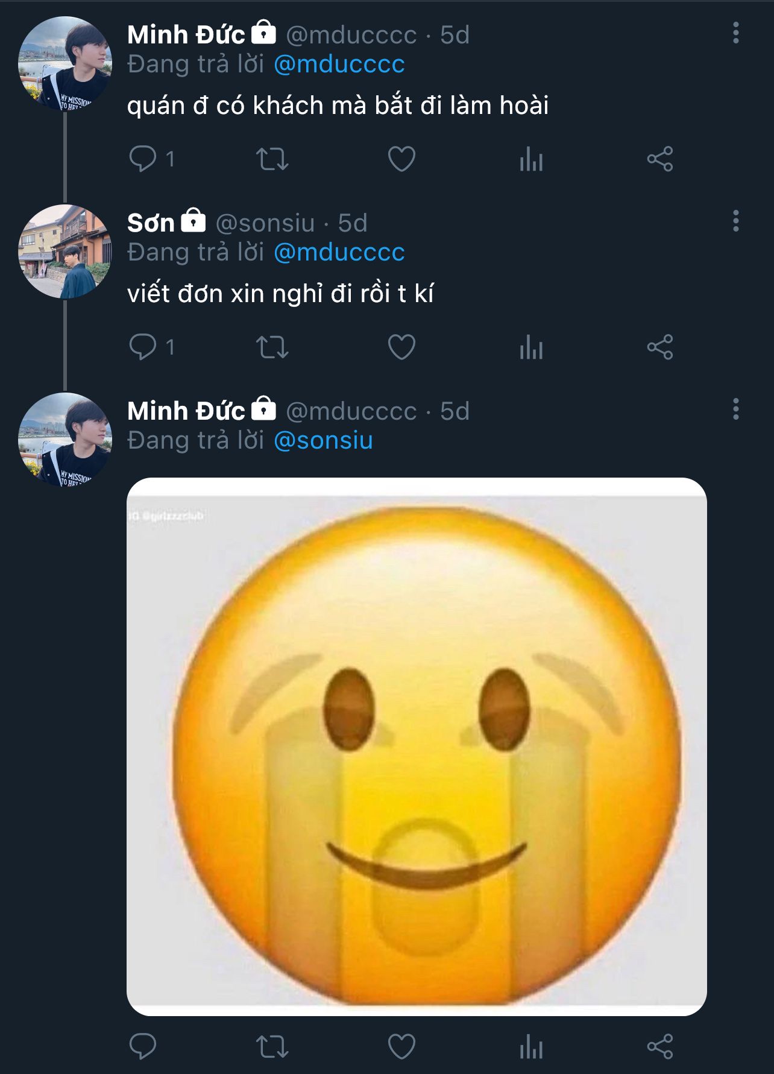
Task: Open @mducccc mention link under Sơn's name
Action: click(x=339, y=252)
